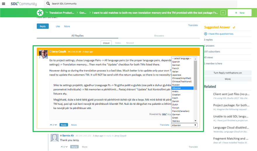Select Croatian in language list

click(x=176, y=94)
